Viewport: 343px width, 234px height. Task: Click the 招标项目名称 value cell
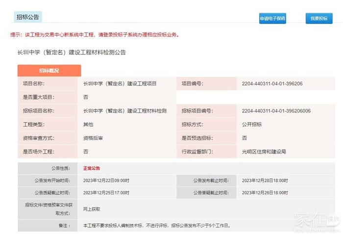(124, 111)
